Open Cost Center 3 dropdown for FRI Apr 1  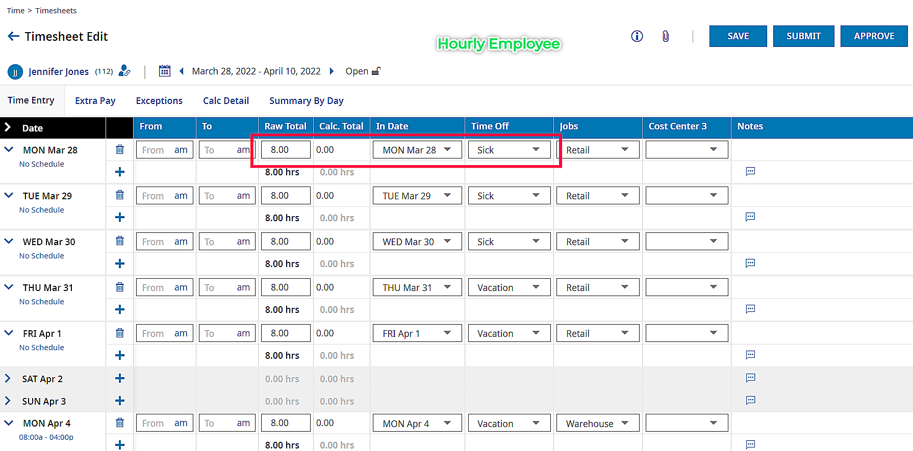[x=687, y=333]
